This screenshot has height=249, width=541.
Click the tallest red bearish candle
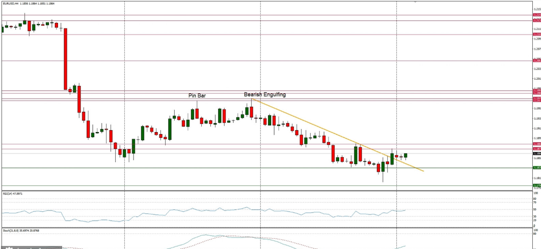point(65,59)
